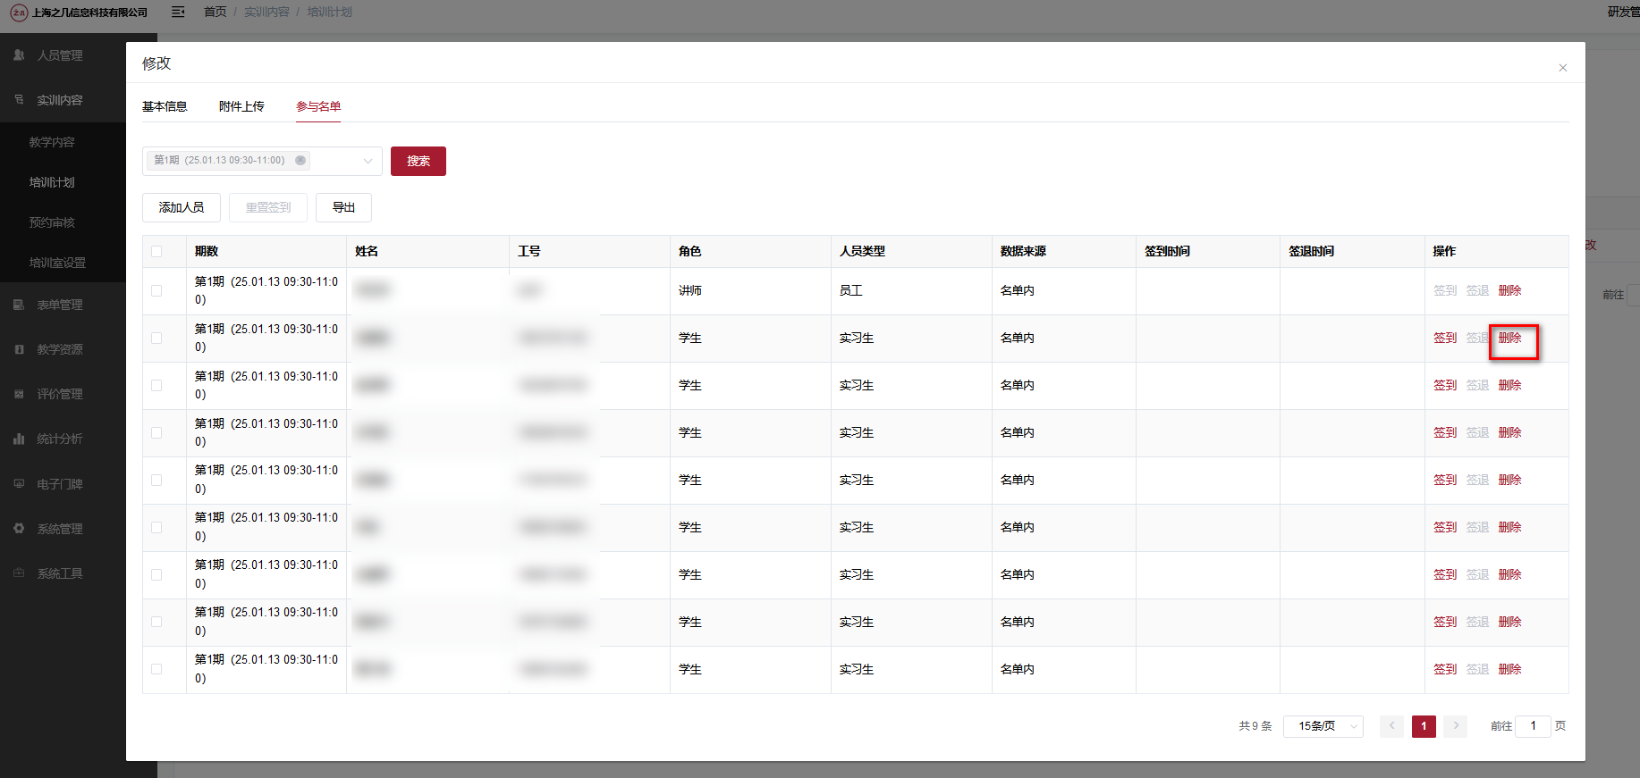Image resolution: width=1640 pixels, height=778 pixels.
Task: Switch to 基本信息 tab
Action: tap(165, 106)
